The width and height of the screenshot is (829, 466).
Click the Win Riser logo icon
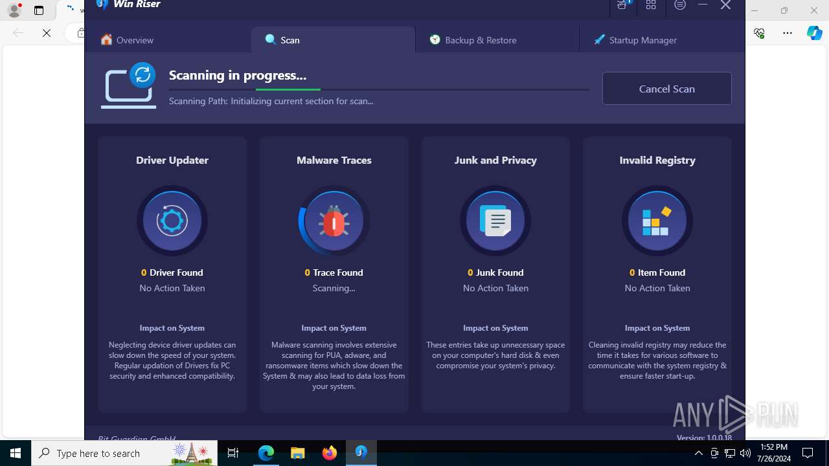(x=102, y=5)
